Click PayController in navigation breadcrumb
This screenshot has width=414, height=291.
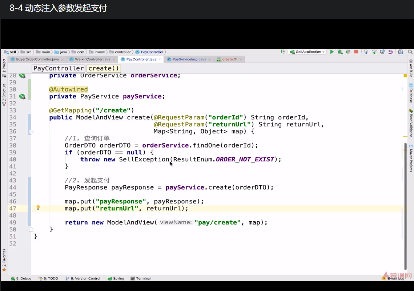coord(149,52)
